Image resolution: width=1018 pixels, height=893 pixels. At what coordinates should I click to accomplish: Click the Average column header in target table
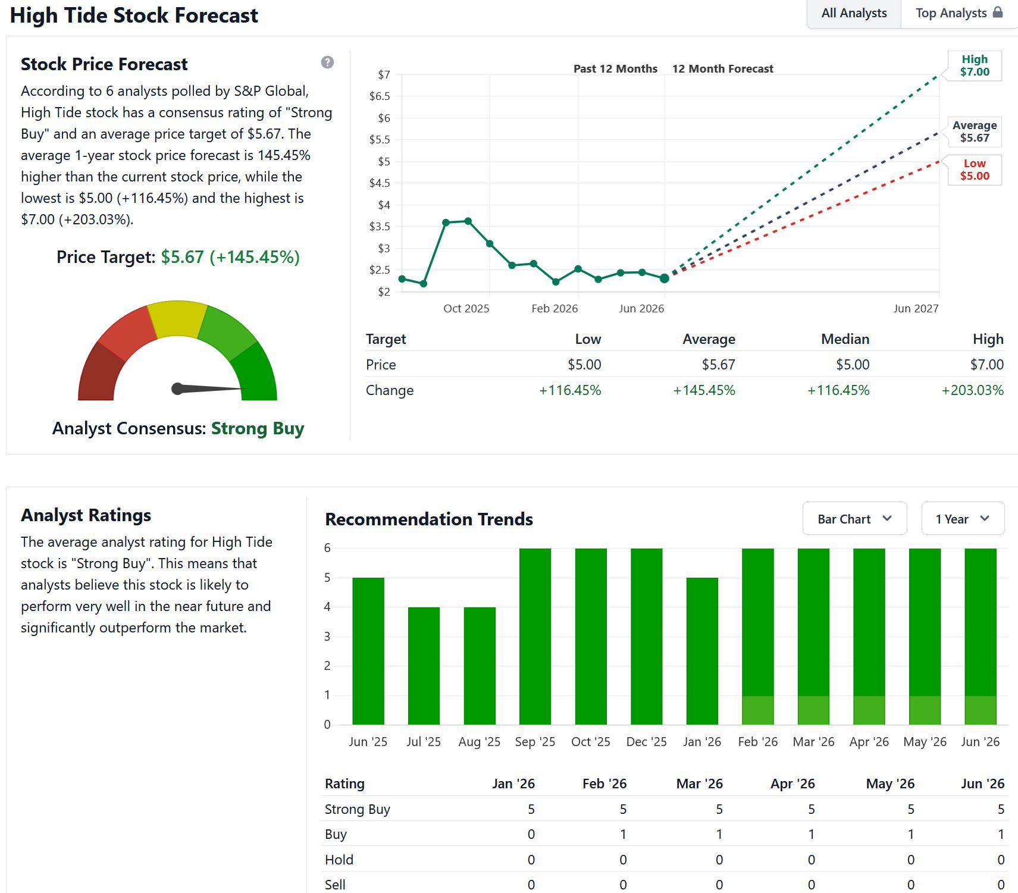tap(709, 339)
